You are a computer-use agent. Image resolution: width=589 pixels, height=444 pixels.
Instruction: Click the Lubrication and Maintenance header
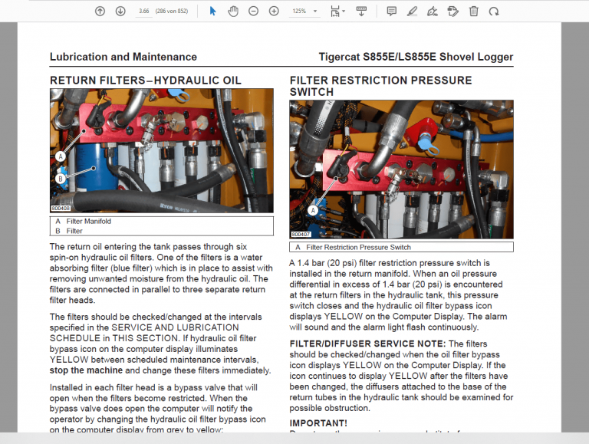(x=123, y=57)
